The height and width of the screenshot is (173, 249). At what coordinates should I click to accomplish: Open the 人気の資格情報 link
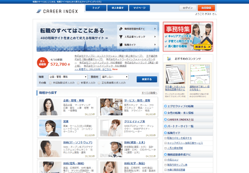175,148
